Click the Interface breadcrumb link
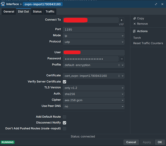 tap(13, 4)
